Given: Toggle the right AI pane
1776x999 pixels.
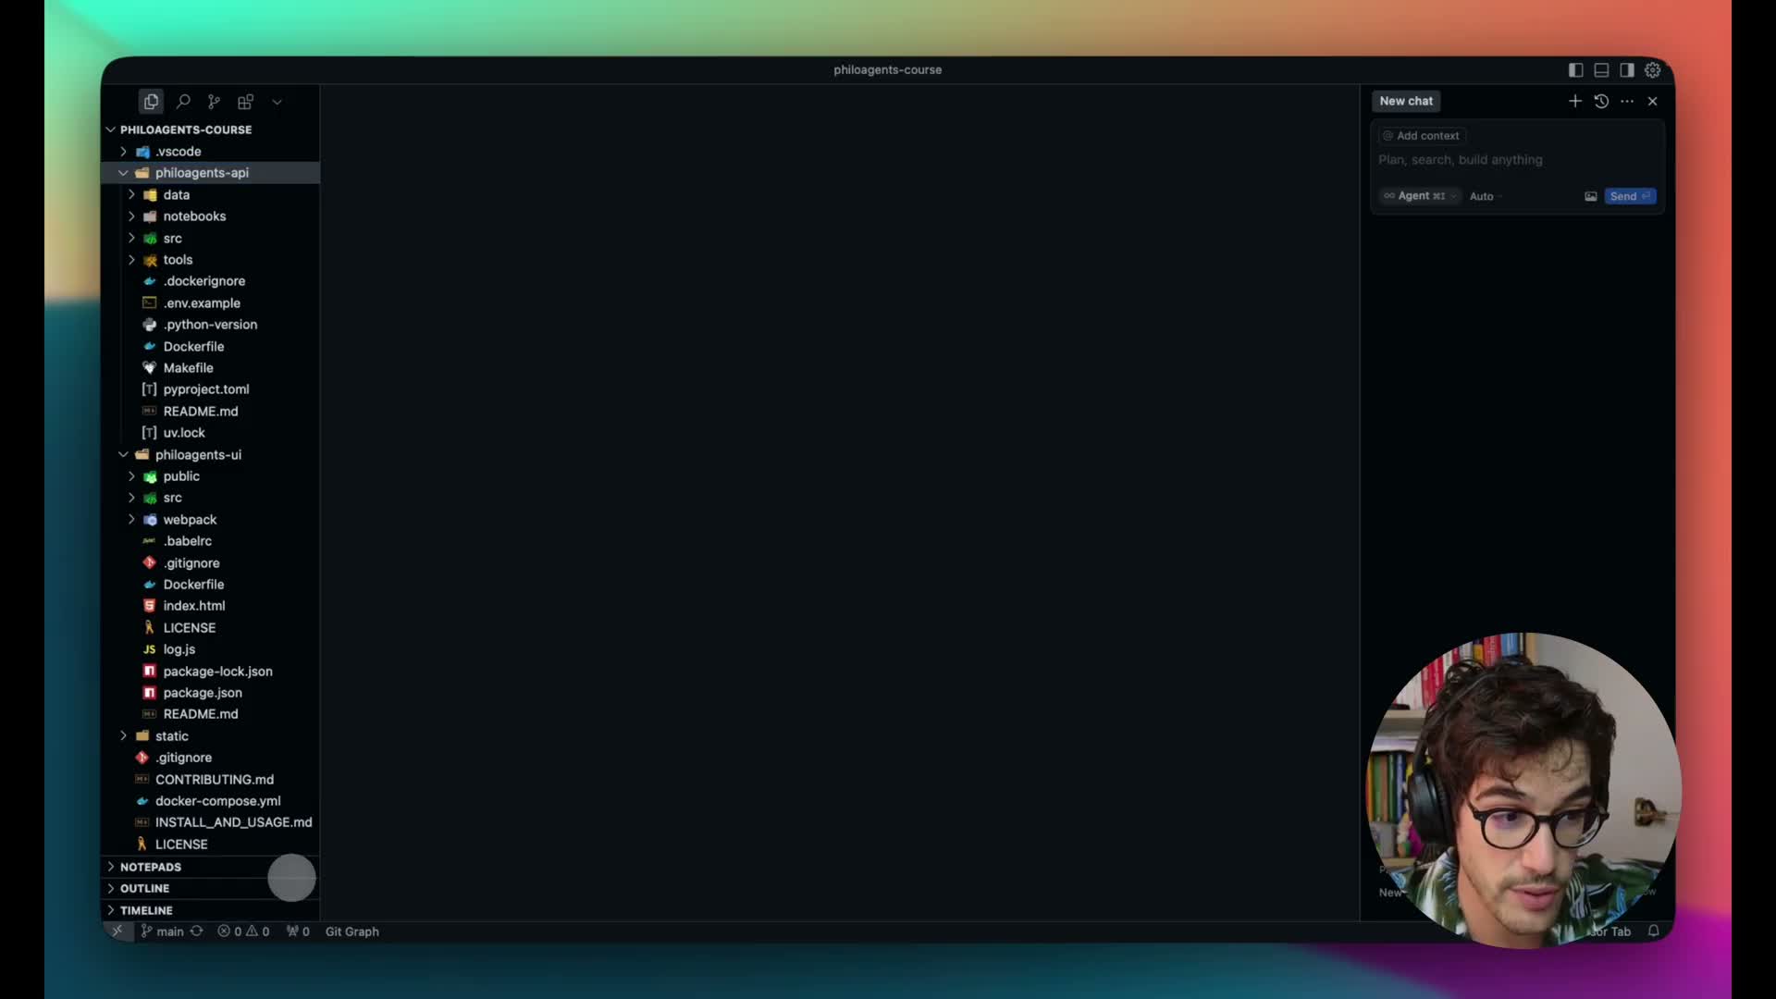Looking at the screenshot, I should coord(1627,70).
